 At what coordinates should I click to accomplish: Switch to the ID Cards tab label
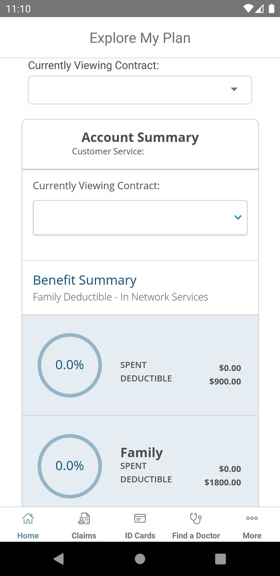coord(140,535)
